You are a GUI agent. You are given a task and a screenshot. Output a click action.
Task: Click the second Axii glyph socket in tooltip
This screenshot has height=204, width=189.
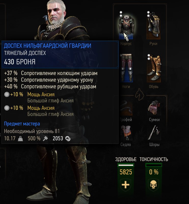7,108
